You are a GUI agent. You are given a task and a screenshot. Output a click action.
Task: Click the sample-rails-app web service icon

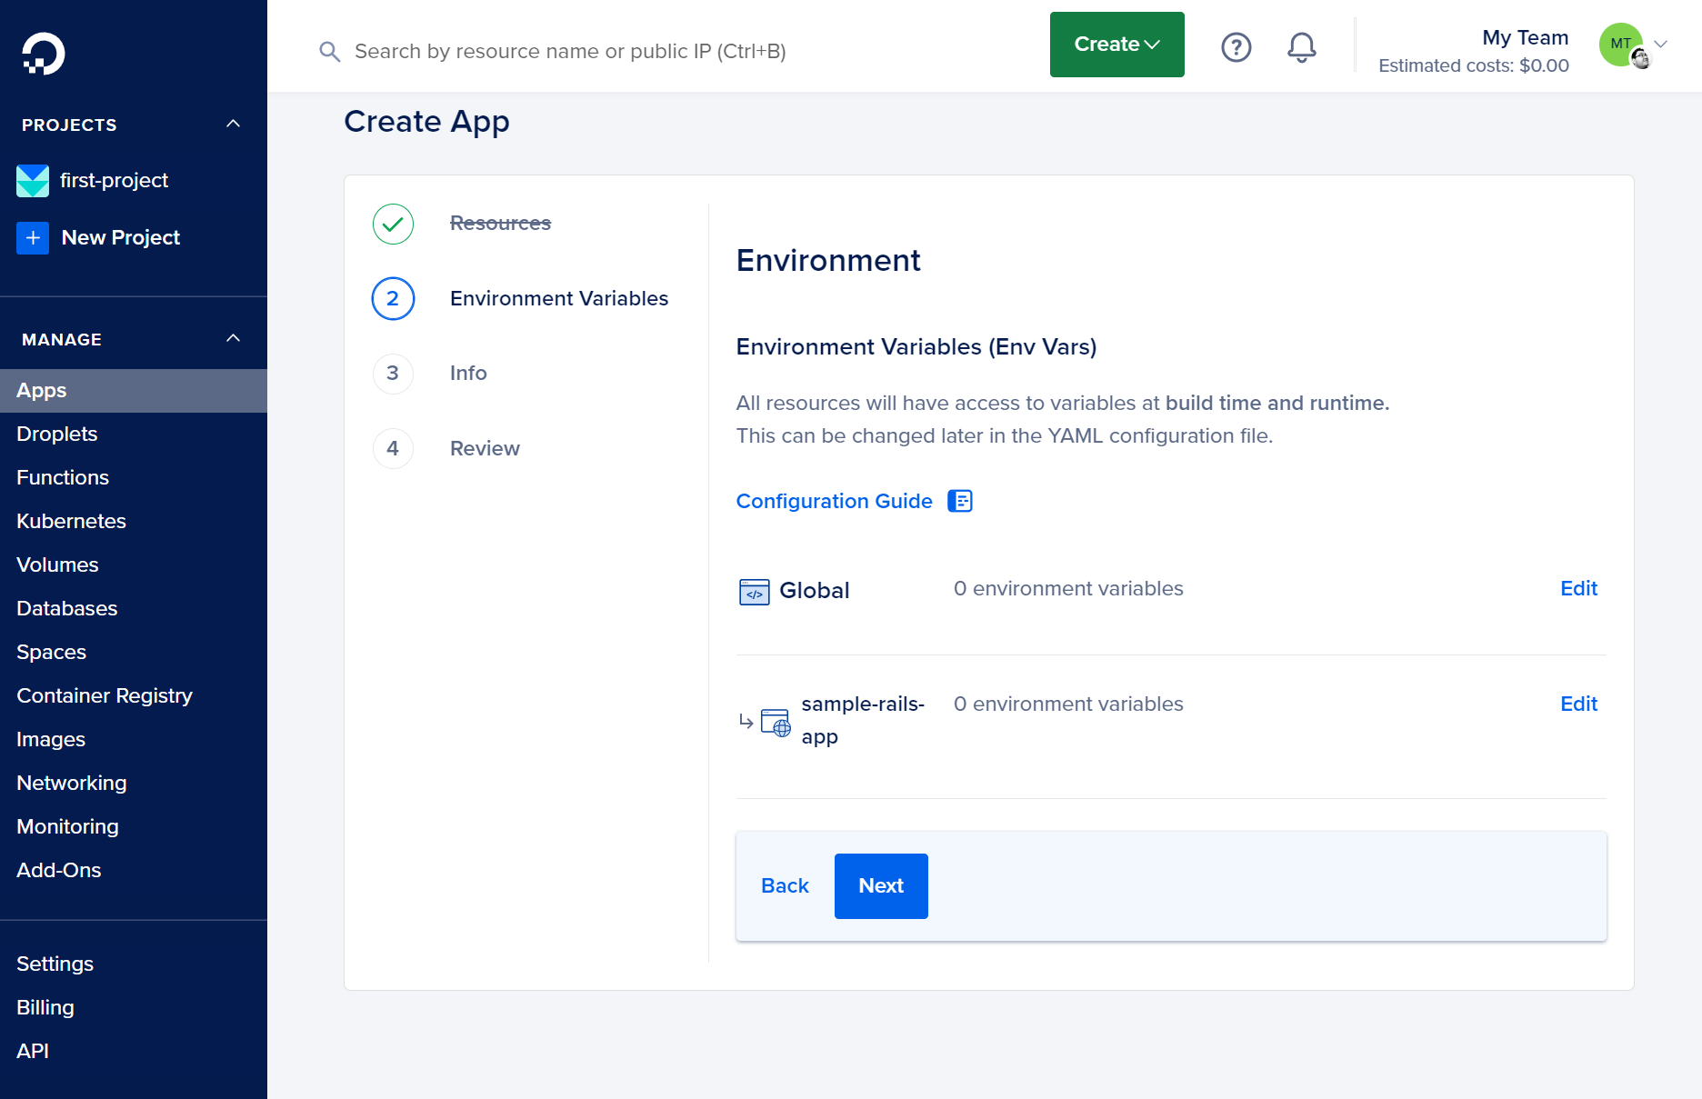click(775, 723)
